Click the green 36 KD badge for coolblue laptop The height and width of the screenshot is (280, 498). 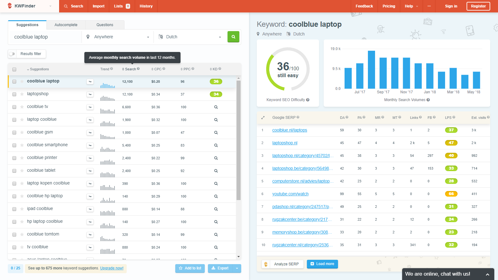tap(216, 82)
